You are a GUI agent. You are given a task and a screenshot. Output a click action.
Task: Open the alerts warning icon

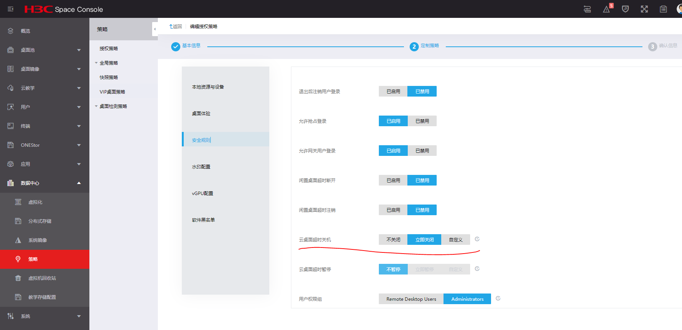(x=606, y=9)
